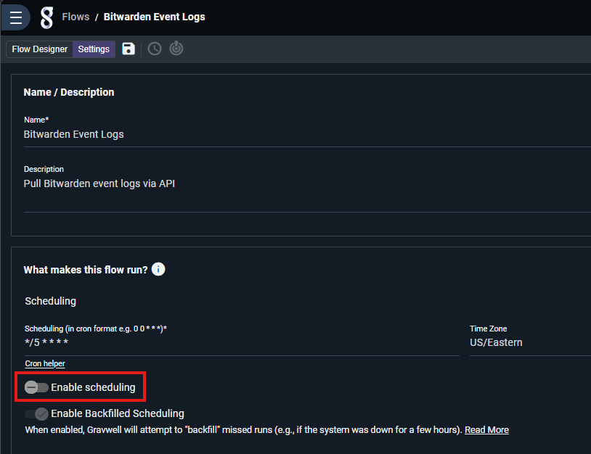
Task: Edit the cron scheduling field
Action: coord(242,342)
